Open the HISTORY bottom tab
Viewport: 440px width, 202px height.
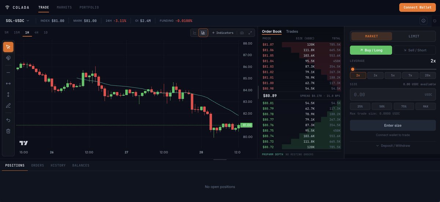(x=58, y=165)
